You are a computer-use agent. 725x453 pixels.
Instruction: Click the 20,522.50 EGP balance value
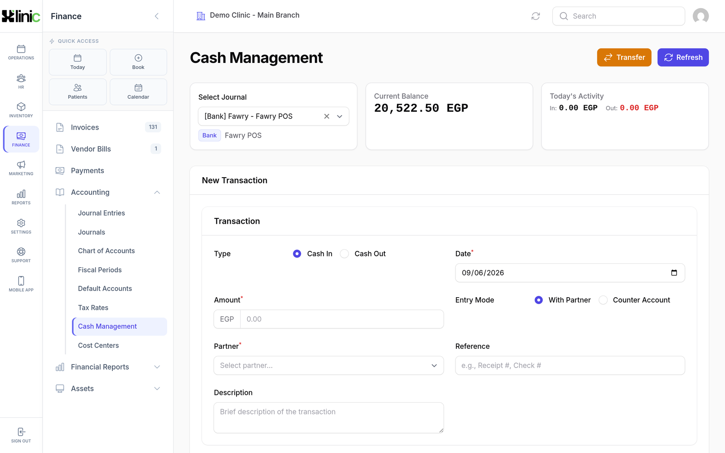[421, 108]
